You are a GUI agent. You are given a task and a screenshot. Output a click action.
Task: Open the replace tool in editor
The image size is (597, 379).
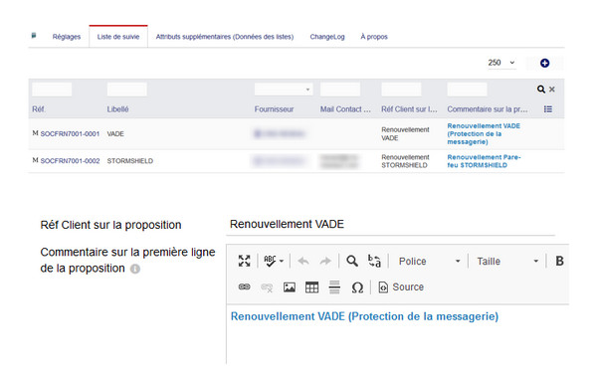pos(374,261)
